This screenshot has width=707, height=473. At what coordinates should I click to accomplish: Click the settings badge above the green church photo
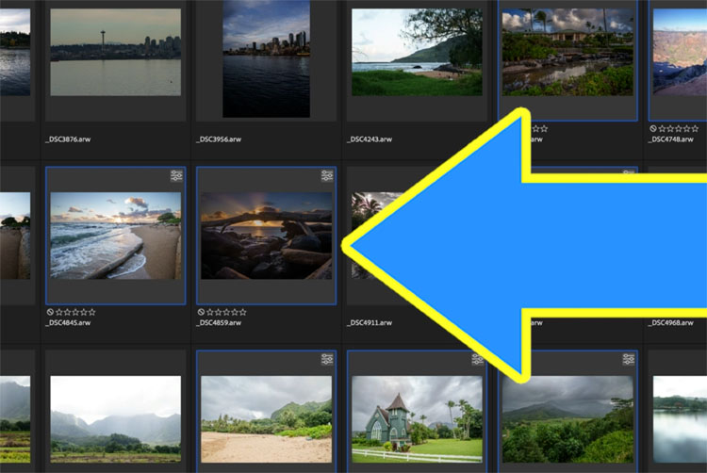478,359
